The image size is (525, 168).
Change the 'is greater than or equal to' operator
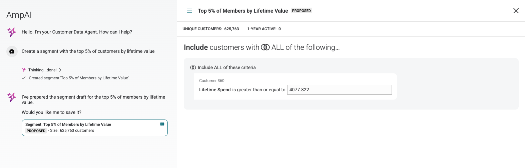point(258,90)
